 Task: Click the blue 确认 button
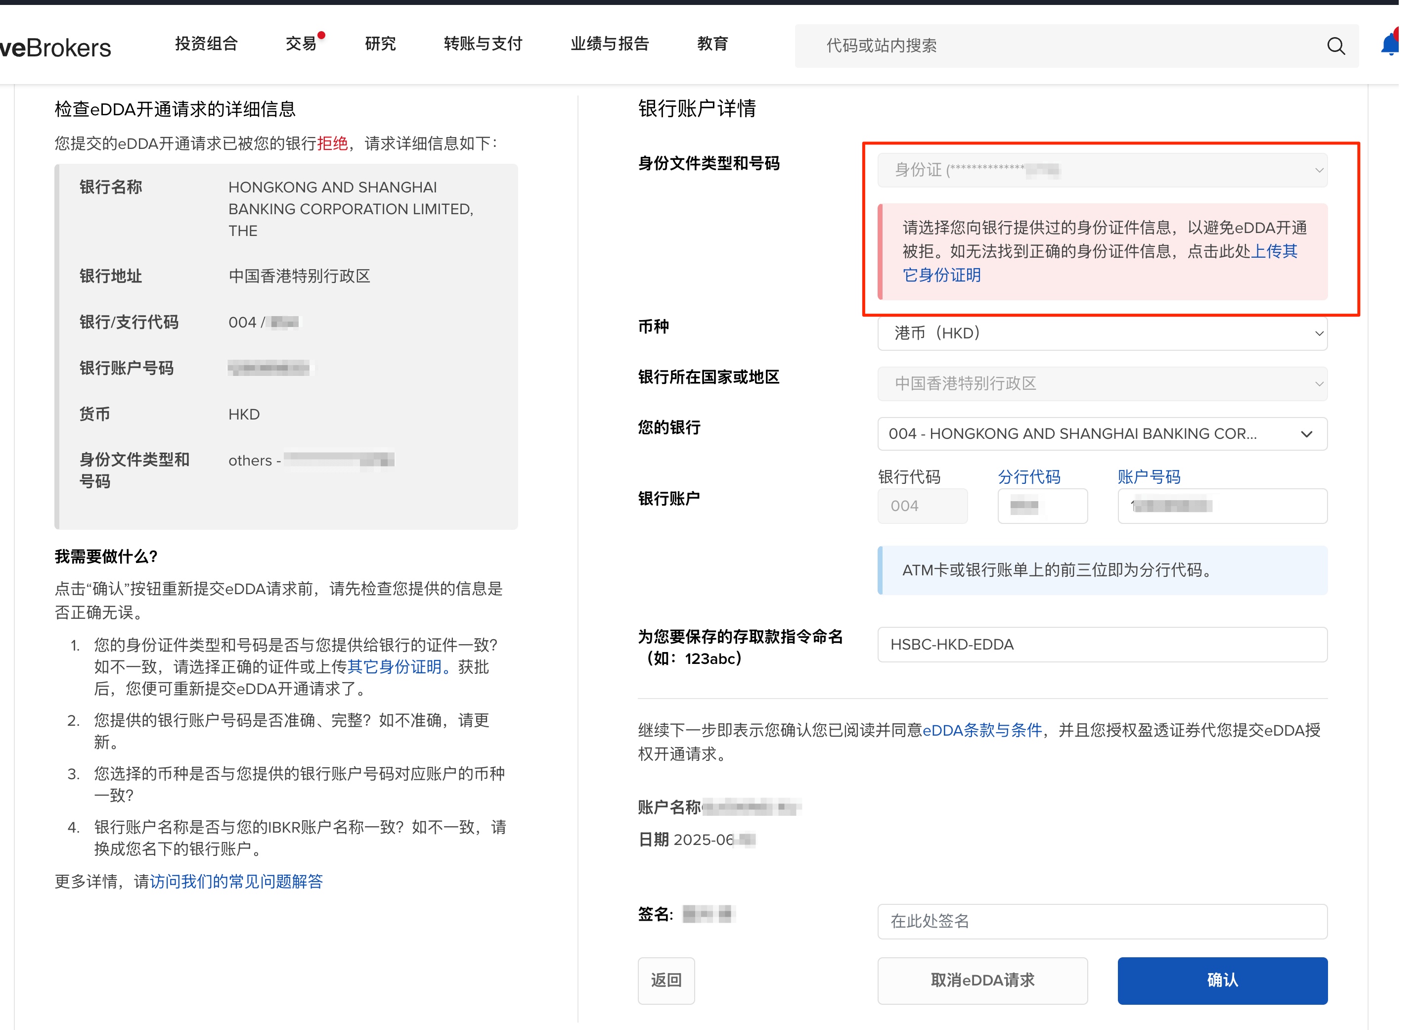click(1222, 980)
